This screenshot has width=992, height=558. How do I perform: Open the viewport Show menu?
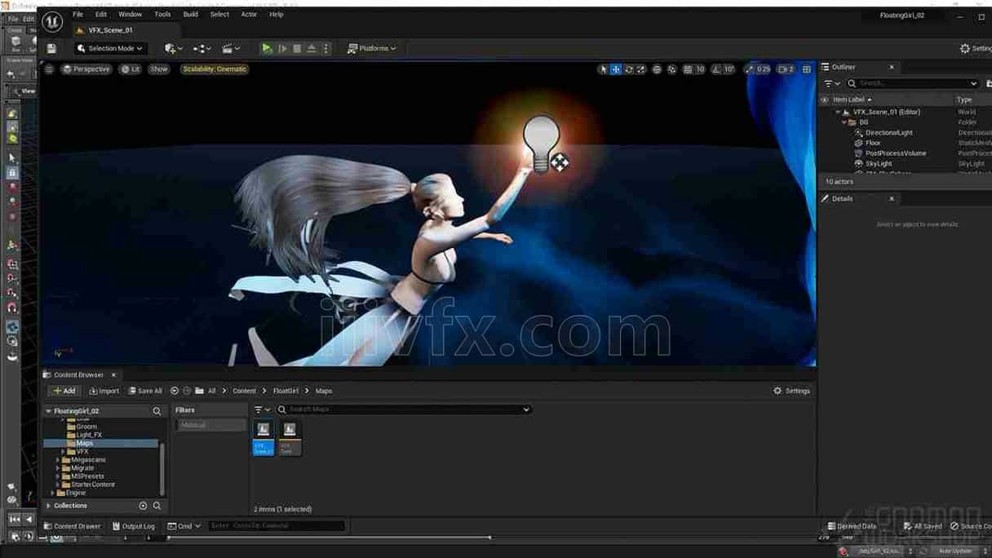click(159, 69)
